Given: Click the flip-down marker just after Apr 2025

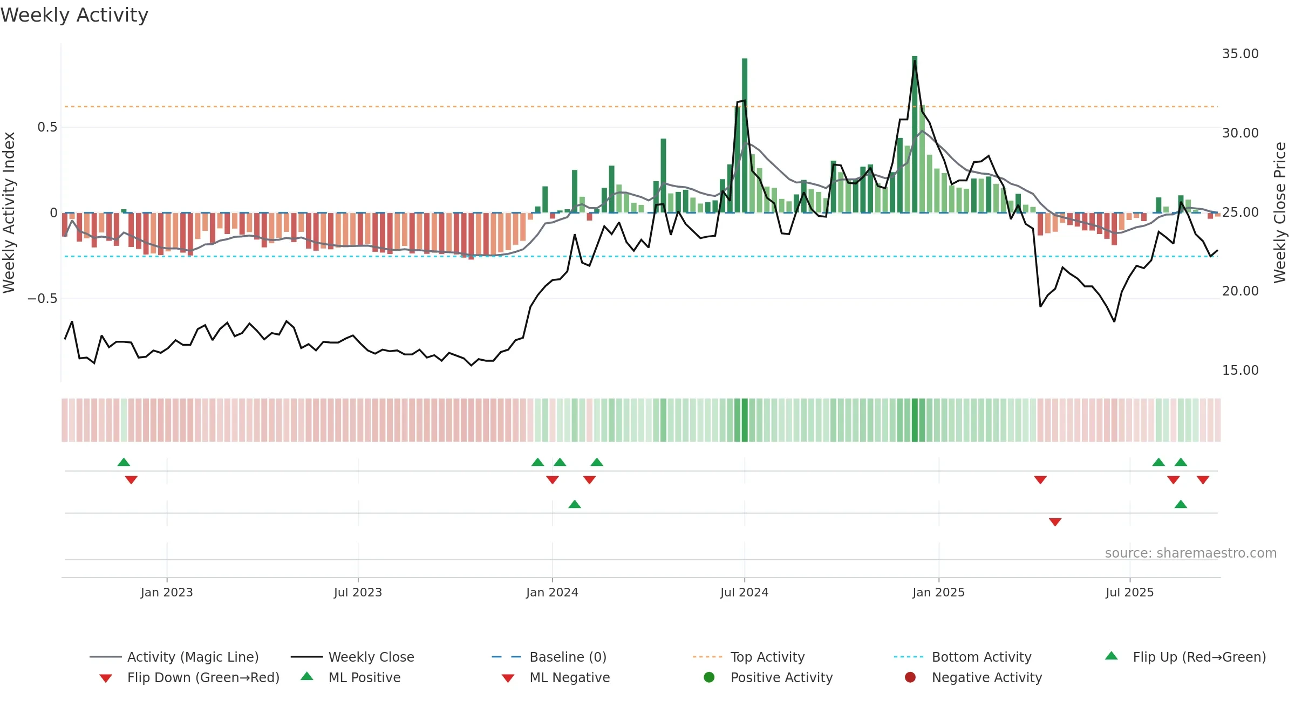Looking at the screenshot, I should coord(1040,479).
